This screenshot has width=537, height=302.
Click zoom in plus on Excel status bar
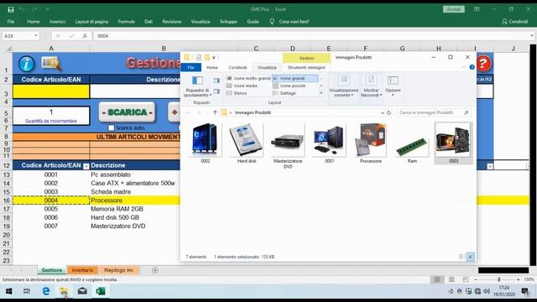coord(519,279)
